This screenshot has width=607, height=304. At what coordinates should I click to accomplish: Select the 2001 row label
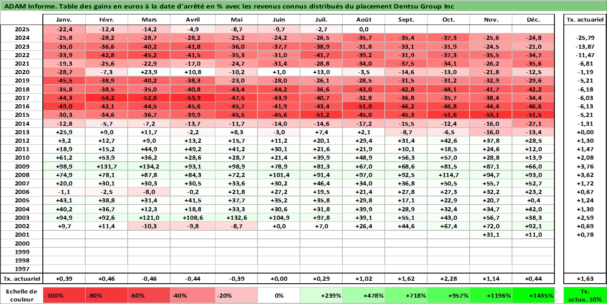pos(22,235)
